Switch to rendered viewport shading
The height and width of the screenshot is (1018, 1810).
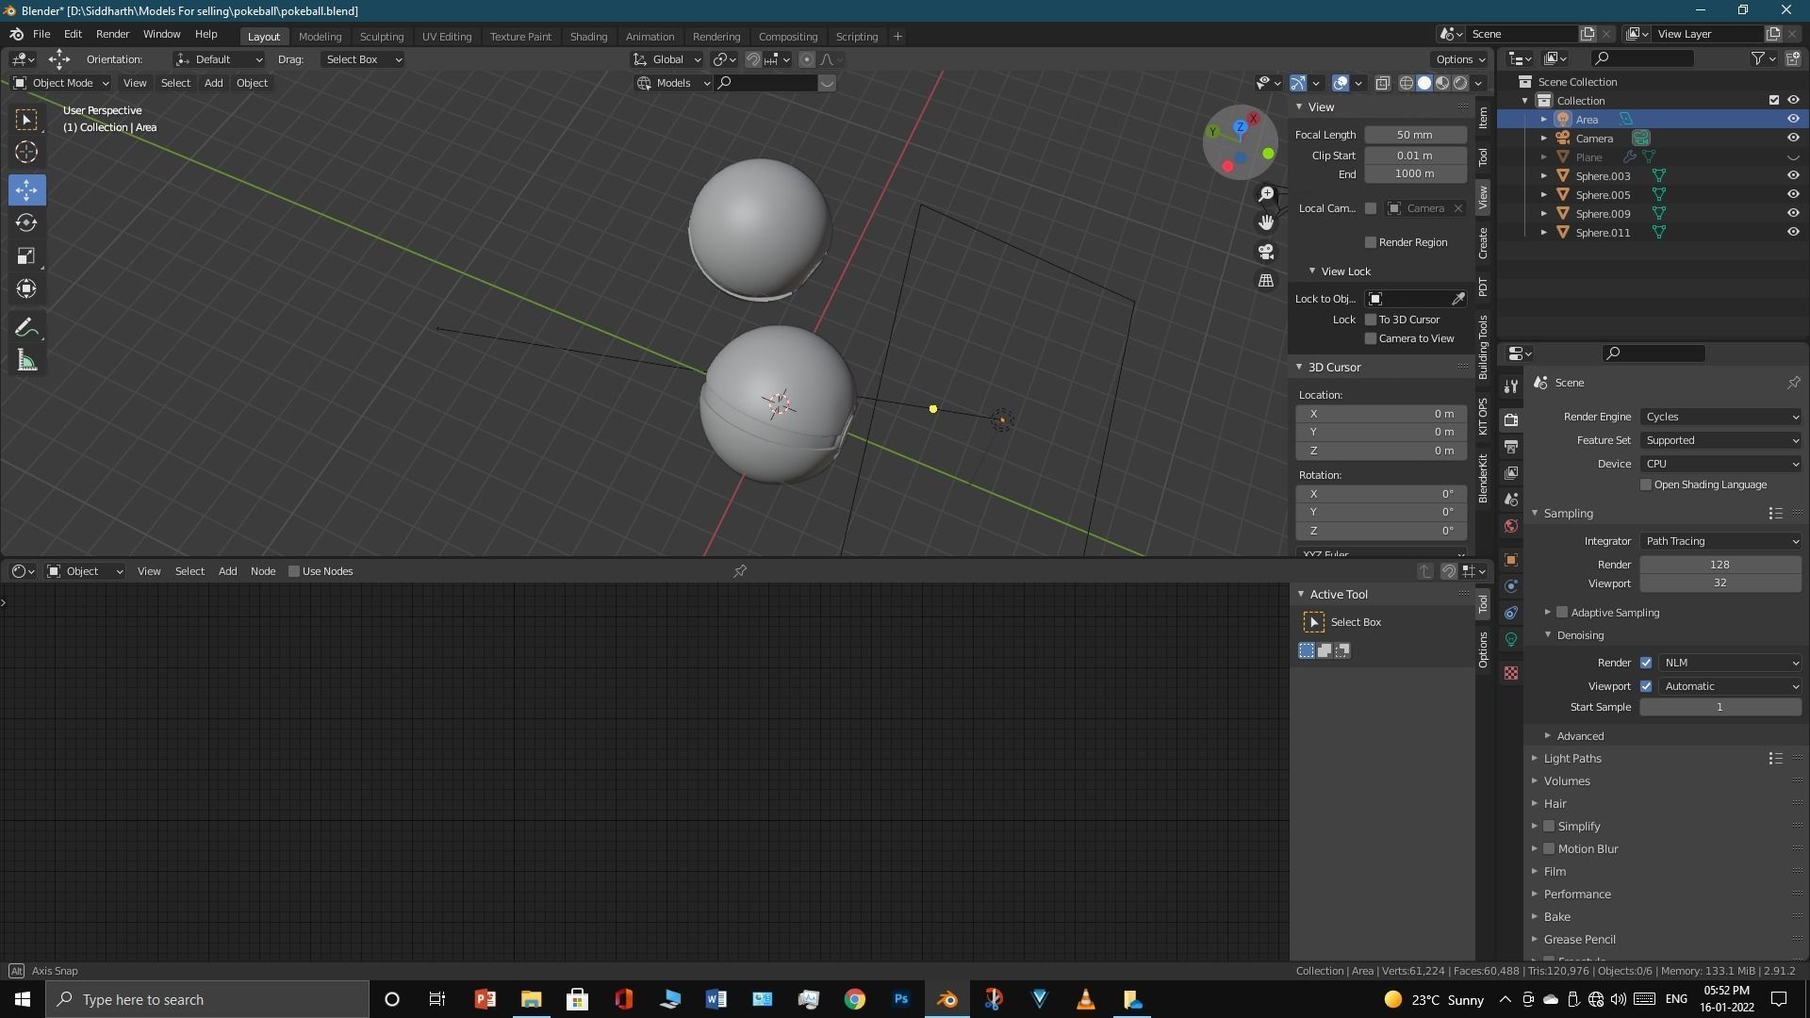click(1460, 83)
